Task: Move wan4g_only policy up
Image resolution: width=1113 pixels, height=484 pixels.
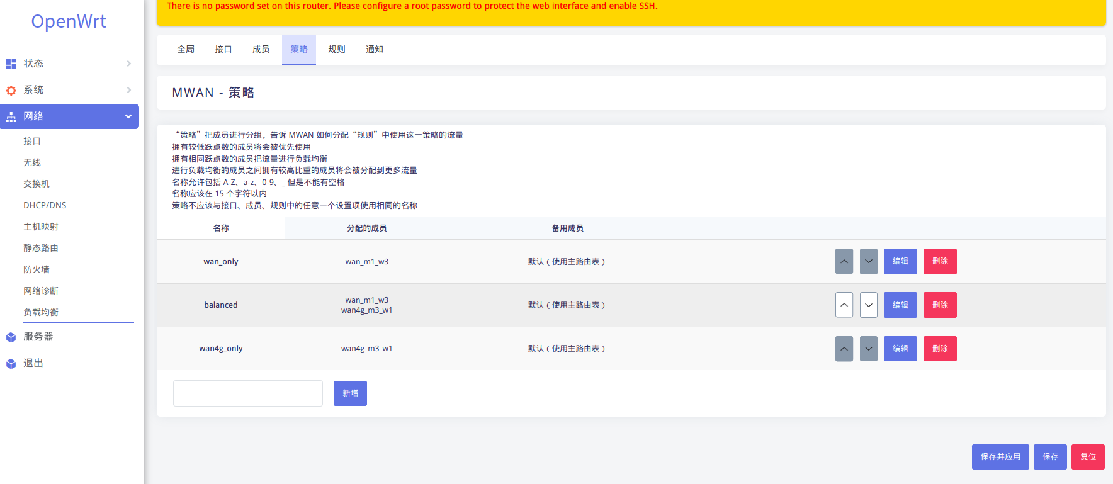Action: point(844,349)
